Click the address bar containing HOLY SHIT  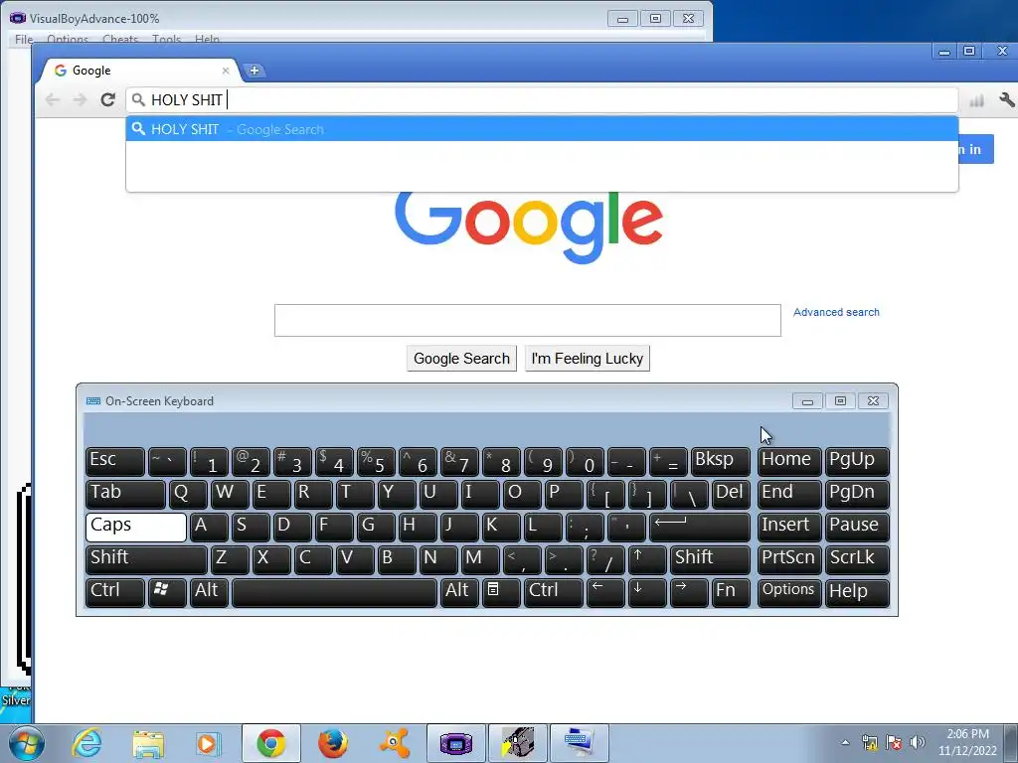coord(542,100)
